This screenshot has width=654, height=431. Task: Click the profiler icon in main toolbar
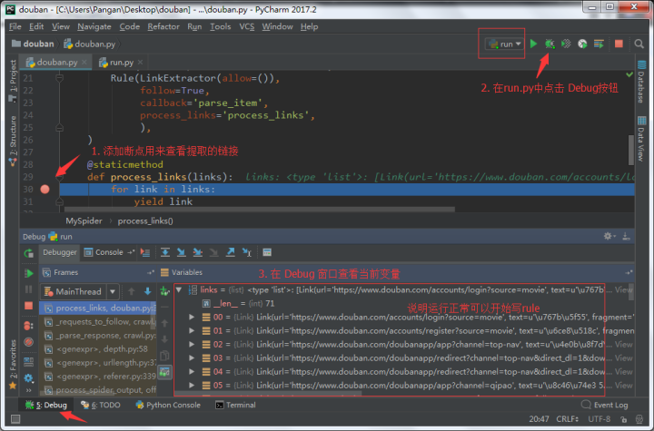click(x=582, y=44)
